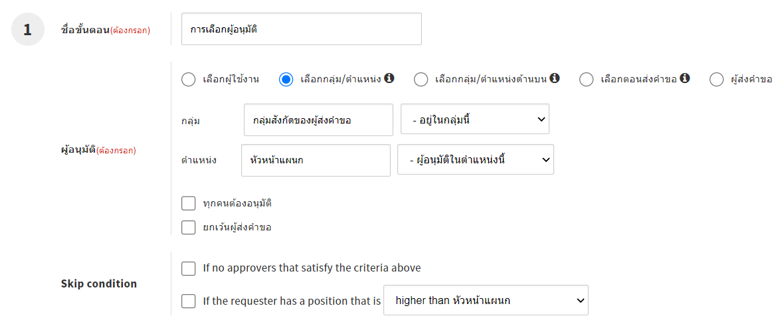The height and width of the screenshot is (320, 784).
Task: Click info icon beside เลือกกลุ่ม/ตำแหน่ง
Action: pos(389,78)
